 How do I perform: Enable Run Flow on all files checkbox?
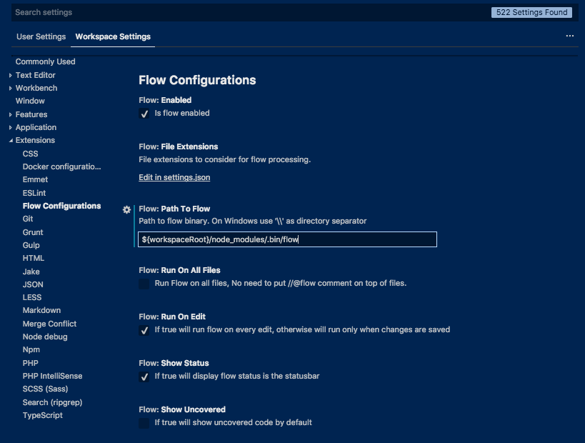(x=144, y=284)
